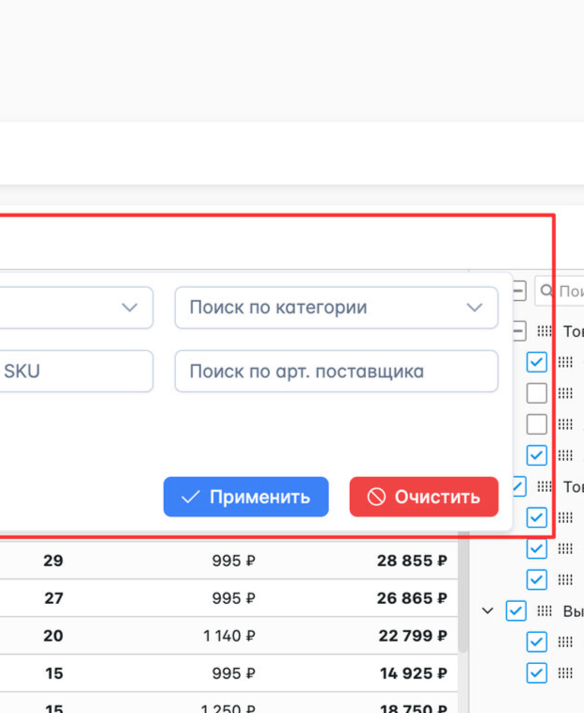Click drag handle next to the upper unchecked checkbox
The height and width of the screenshot is (713, 584).
click(x=565, y=393)
